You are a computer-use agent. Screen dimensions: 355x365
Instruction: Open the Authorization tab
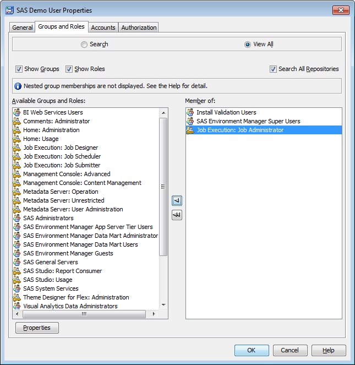tap(139, 28)
